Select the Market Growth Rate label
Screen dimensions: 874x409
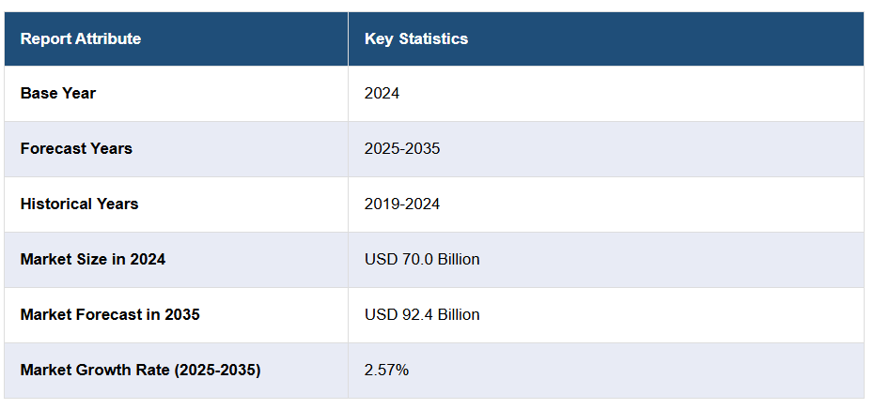click(140, 370)
